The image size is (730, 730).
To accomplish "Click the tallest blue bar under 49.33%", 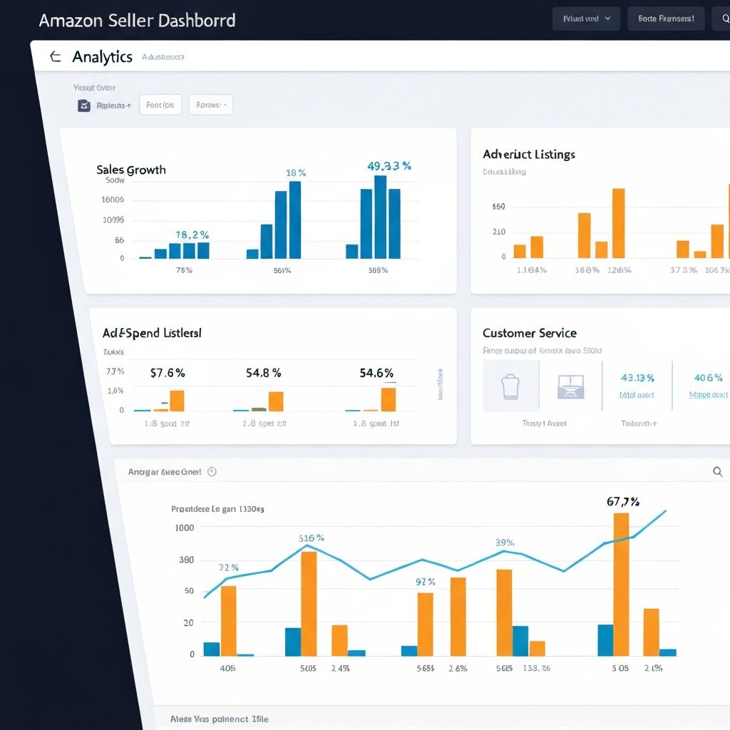I will 380,217.
